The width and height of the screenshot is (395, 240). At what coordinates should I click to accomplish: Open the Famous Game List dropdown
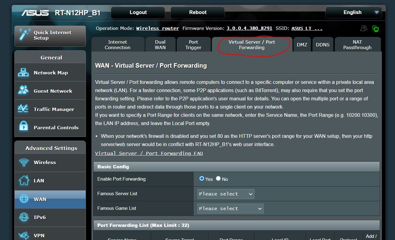coord(230,209)
